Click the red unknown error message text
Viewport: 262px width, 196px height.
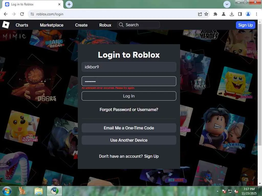coord(108,88)
